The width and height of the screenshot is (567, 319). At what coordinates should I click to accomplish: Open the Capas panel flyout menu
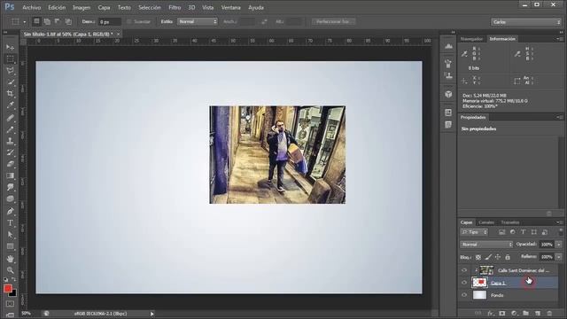(x=559, y=222)
